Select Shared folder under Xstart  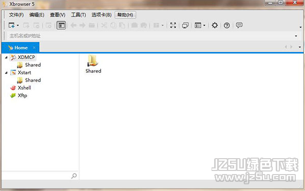pos(29,80)
